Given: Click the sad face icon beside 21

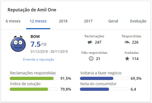Looking at the screenshot, I should (x=91, y=59).
